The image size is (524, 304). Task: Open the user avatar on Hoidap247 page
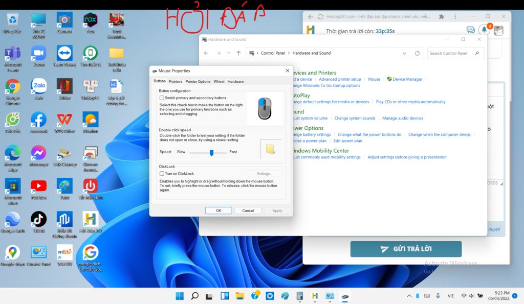[498, 30]
